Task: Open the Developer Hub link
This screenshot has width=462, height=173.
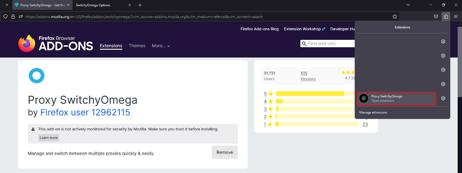Action: (342, 29)
